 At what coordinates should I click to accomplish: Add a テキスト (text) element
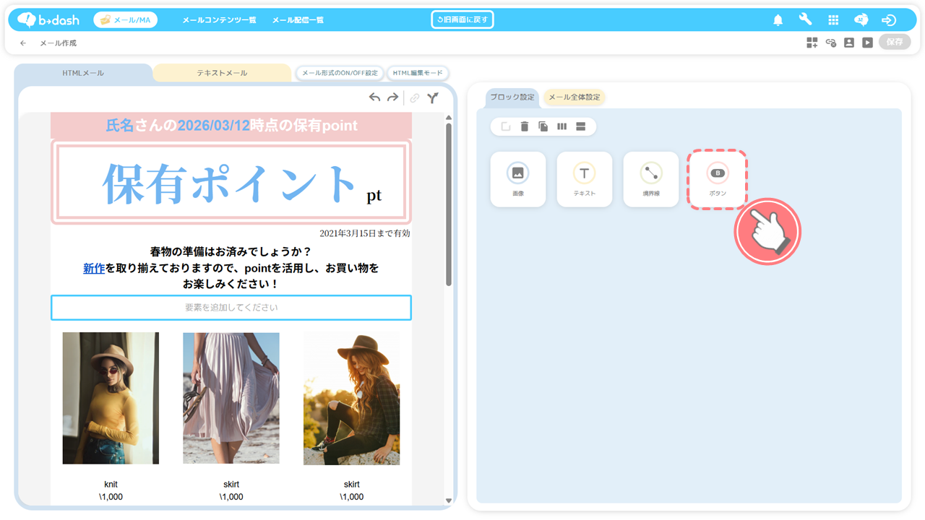(x=584, y=179)
